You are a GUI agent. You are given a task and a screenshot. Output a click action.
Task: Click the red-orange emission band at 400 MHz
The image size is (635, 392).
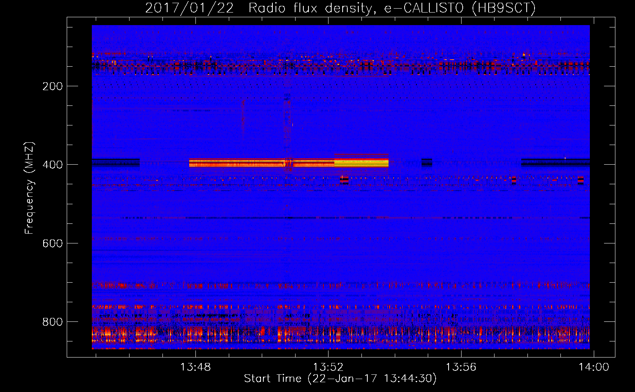pyautogui.click(x=261, y=163)
